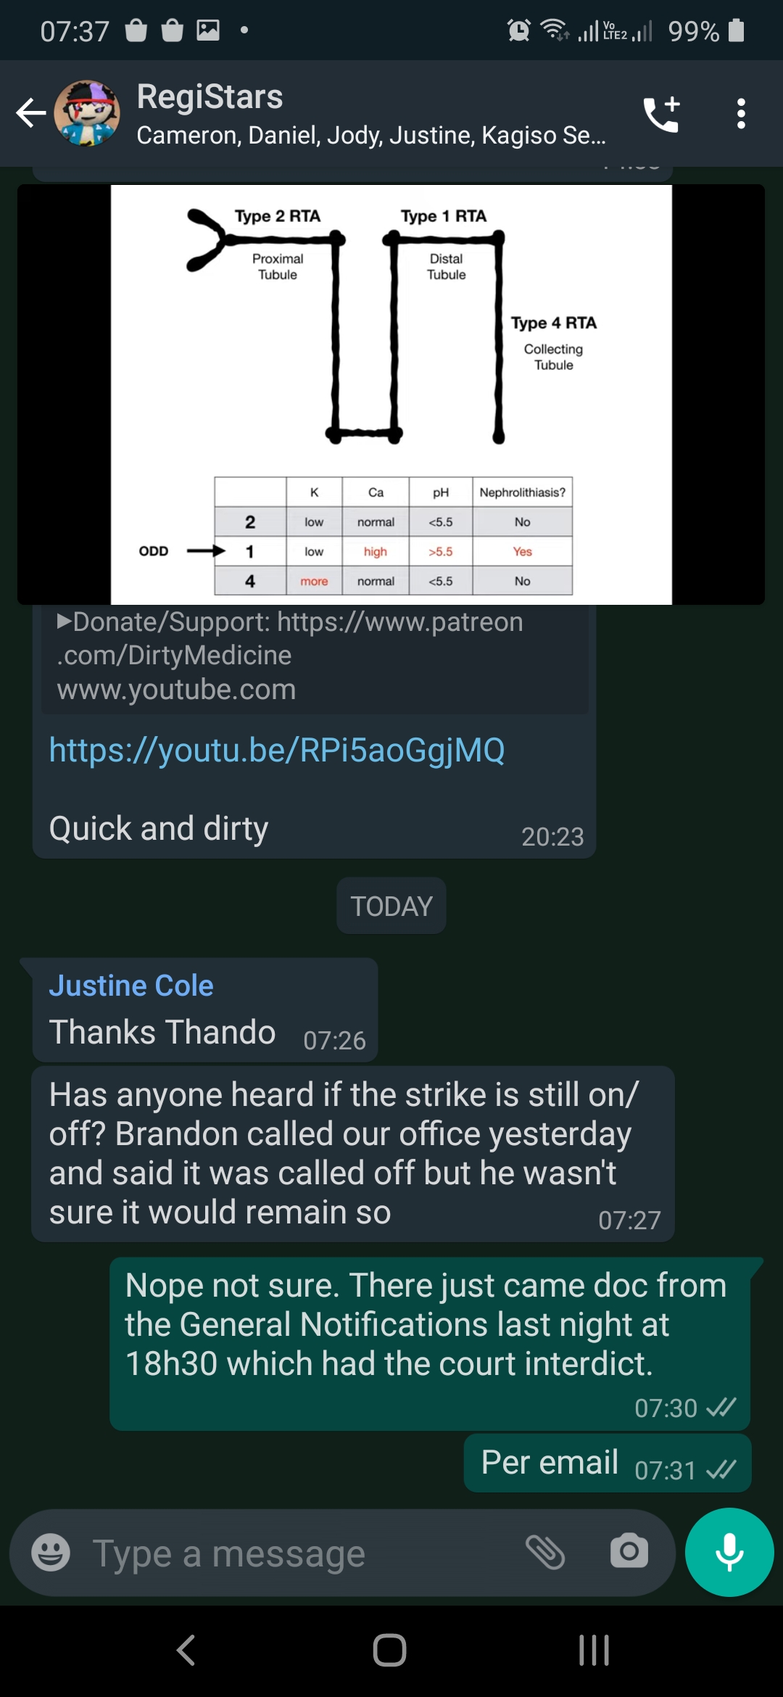
Task: Tap Android back navigation button
Action: point(186,1650)
